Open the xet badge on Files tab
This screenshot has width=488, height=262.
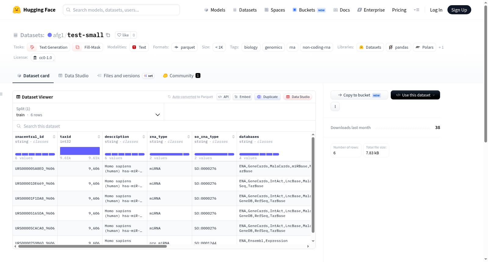click(148, 76)
